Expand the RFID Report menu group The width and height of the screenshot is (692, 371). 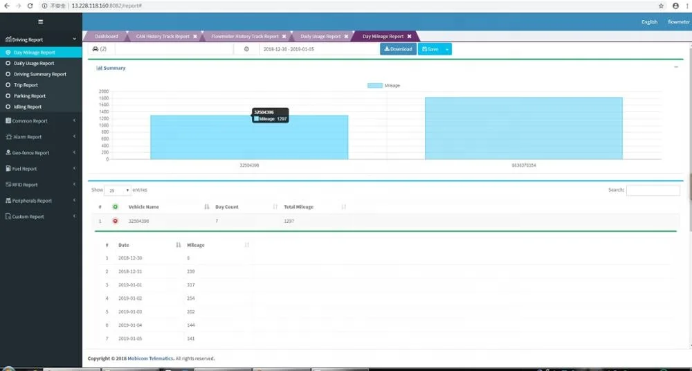(x=41, y=185)
